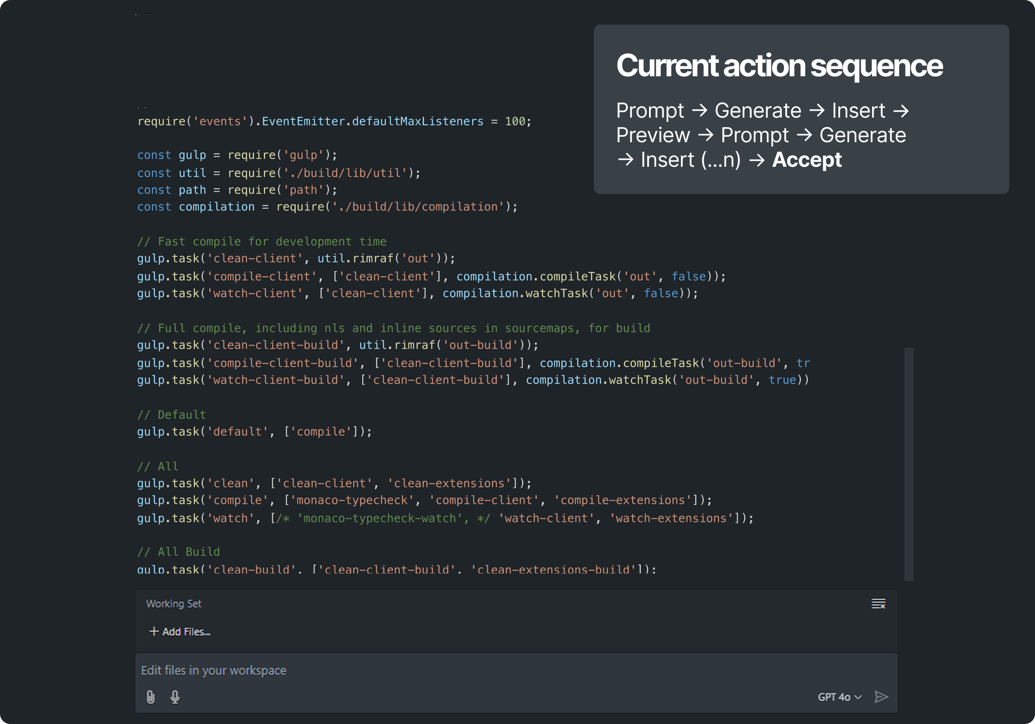The image size is (1035, 724).
Task: Open the GPT 4o model picker dropdown
Action: click(840, 697)
